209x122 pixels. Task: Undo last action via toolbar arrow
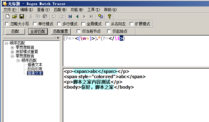pyautogui.click(x=54, y=16)
